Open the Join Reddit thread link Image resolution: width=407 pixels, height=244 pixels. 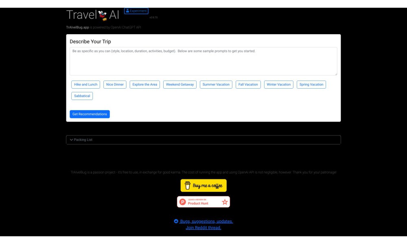203,228
